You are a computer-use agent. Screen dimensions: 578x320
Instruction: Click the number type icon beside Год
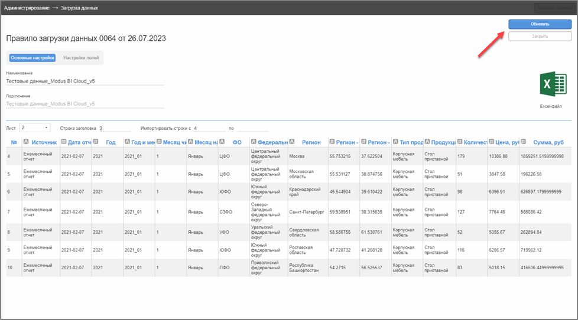pos(96,142)
